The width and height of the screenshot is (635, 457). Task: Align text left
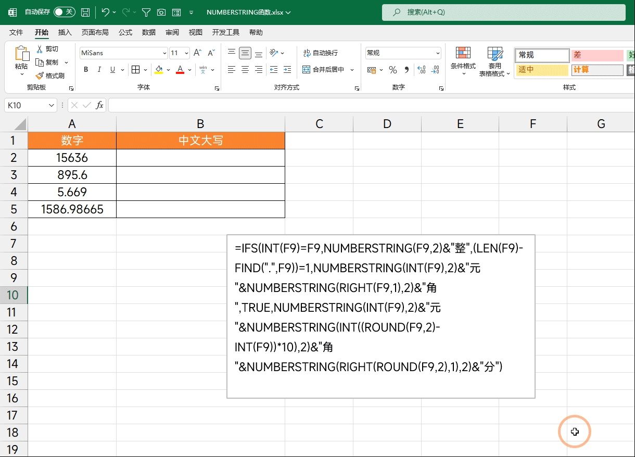tap(232, 70)
